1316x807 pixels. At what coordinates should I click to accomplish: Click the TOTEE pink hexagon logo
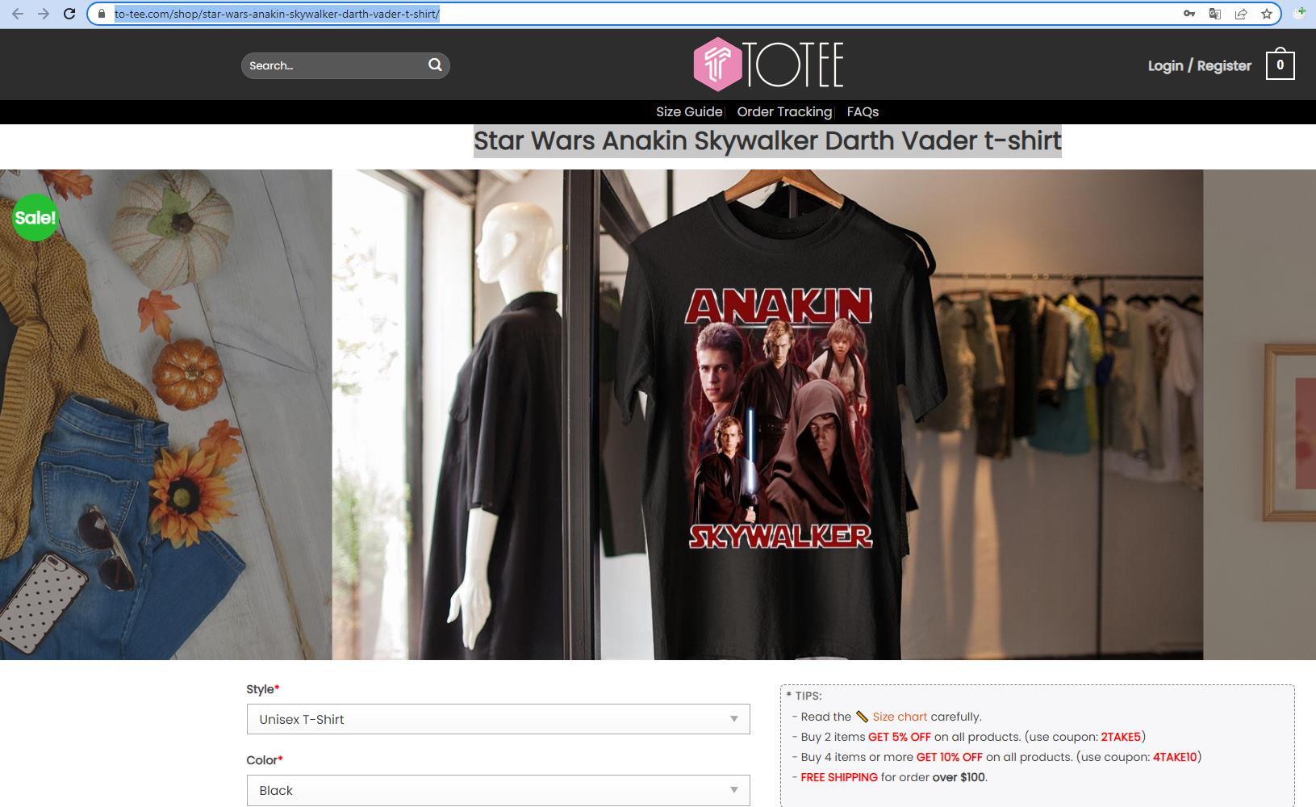[717, 64]
